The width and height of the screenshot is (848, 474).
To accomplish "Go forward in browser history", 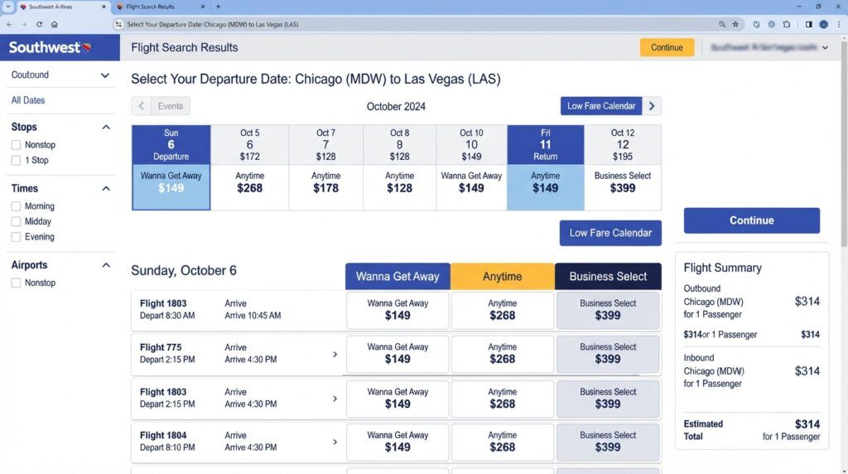I will coord(24,24).
